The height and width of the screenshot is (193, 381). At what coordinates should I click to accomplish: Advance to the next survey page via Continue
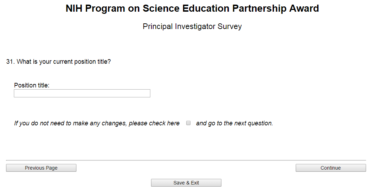pos(331,168)
